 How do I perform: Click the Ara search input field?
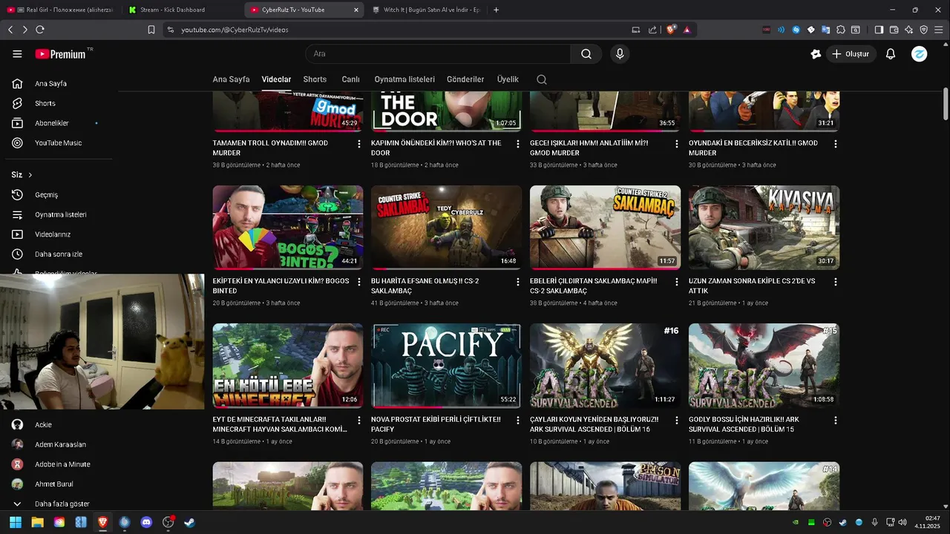tap(438, 54)
